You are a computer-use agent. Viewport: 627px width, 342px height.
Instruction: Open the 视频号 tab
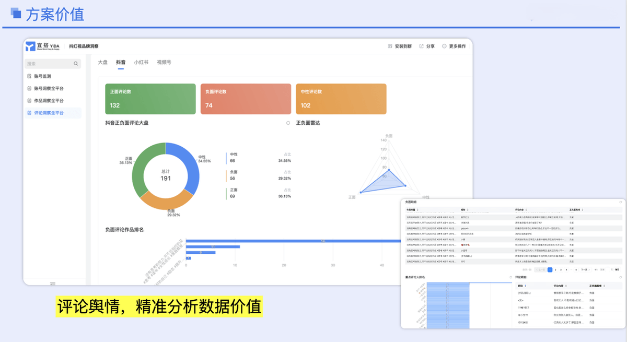164,62
